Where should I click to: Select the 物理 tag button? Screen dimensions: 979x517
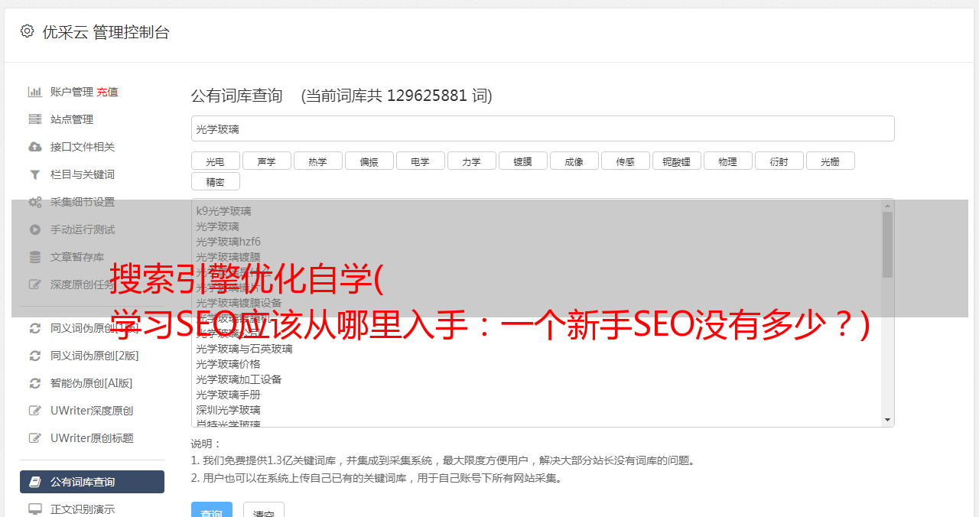[727, 161]
